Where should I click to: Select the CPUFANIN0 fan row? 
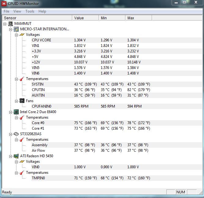pyautogui.click(x=117, y=106)
